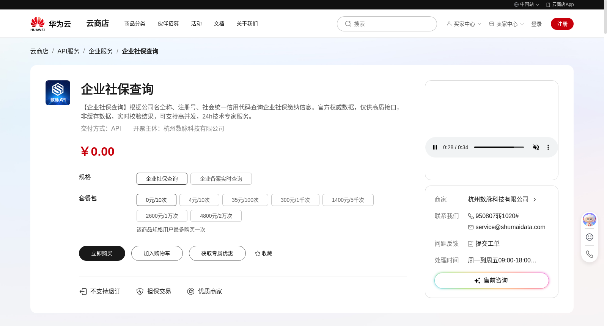The height and width of the screenshot is (326, 607).
Task: Click the email envelope icon
Action: [471, 227]
